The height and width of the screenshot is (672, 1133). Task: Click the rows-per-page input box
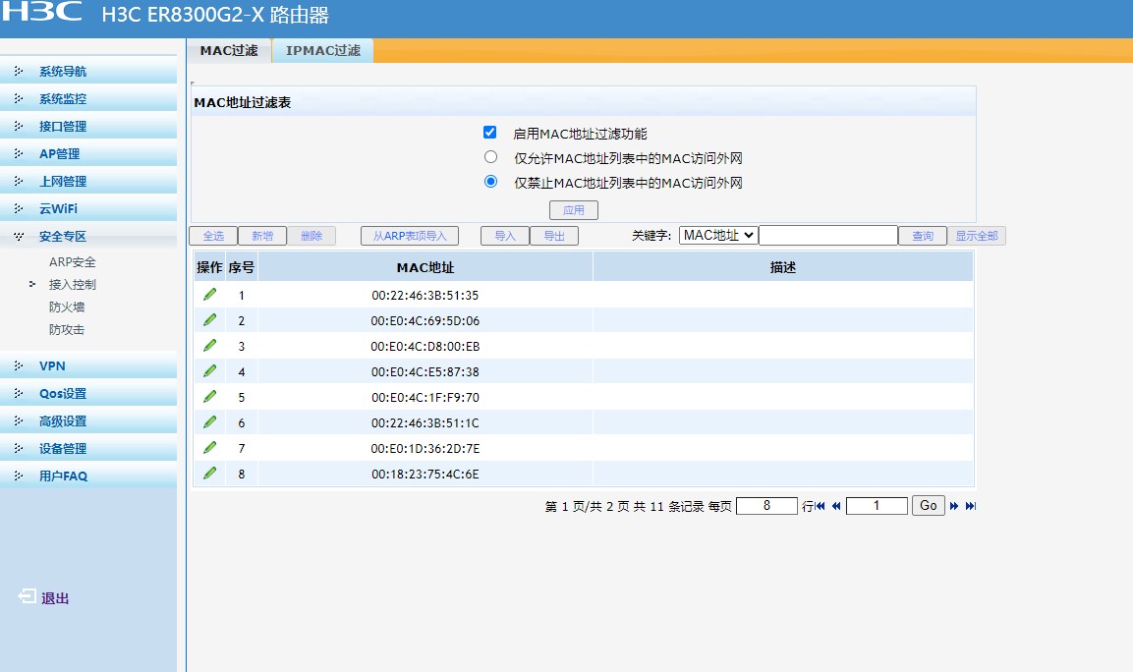(765, 506)
